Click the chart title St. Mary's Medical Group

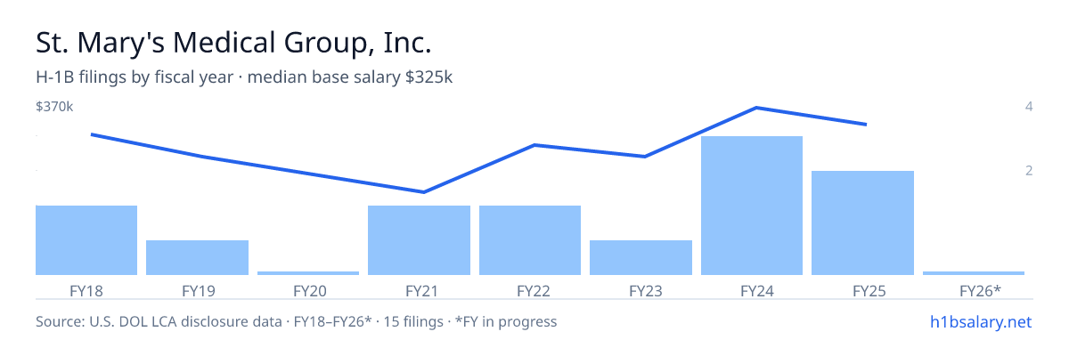coord(233,43)
